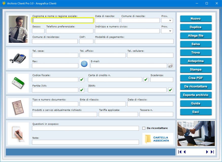The image size is (222, 162).
Task: Validate Partita IVA with green checkmark
Action: pos(82,90)
